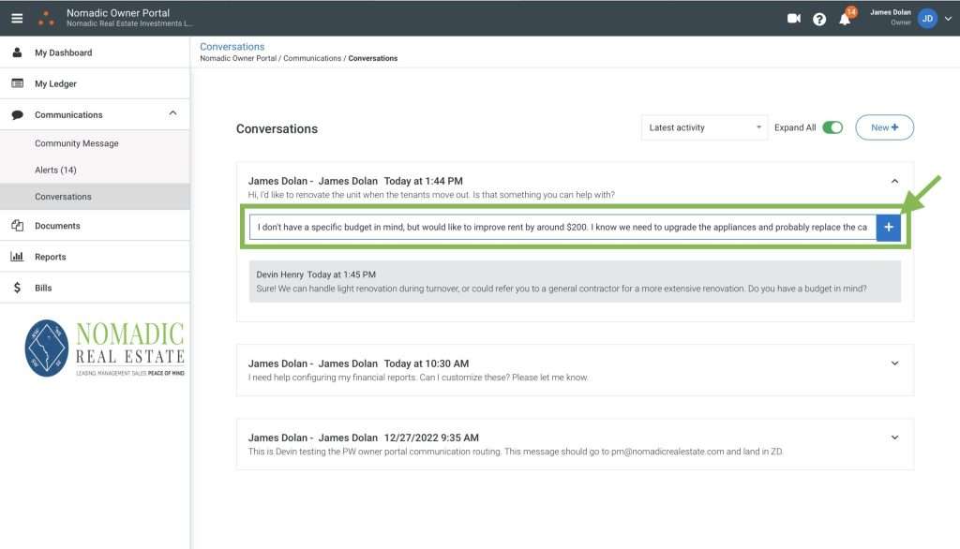960x549 pixels.
Task: Click the Nomadic Real Estate logo
Action: click(x=104, y=349)
